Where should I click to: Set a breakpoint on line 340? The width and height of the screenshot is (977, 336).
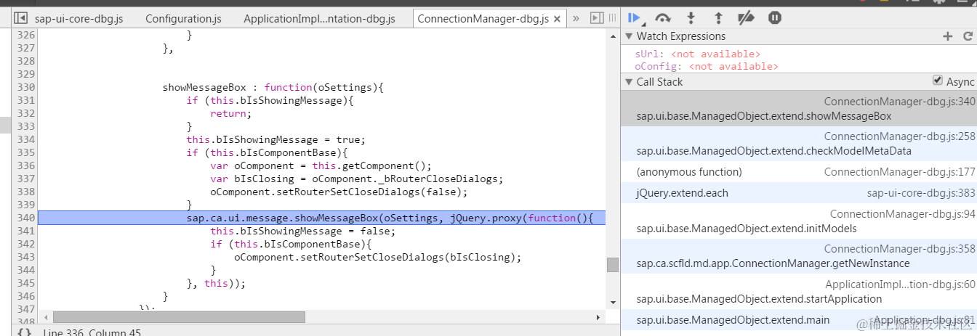[x=25, y=218]
